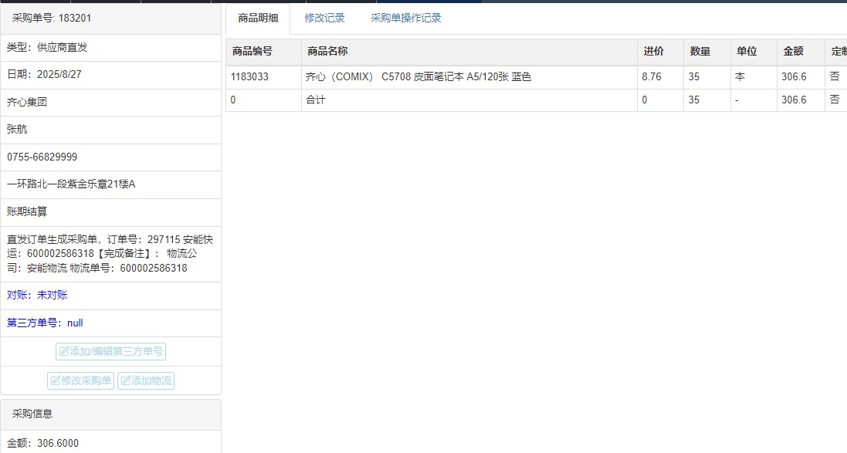Click quantity 35 in the 1183033 row
The width and height of the screenshot is (847, 453).
point(707,77)
